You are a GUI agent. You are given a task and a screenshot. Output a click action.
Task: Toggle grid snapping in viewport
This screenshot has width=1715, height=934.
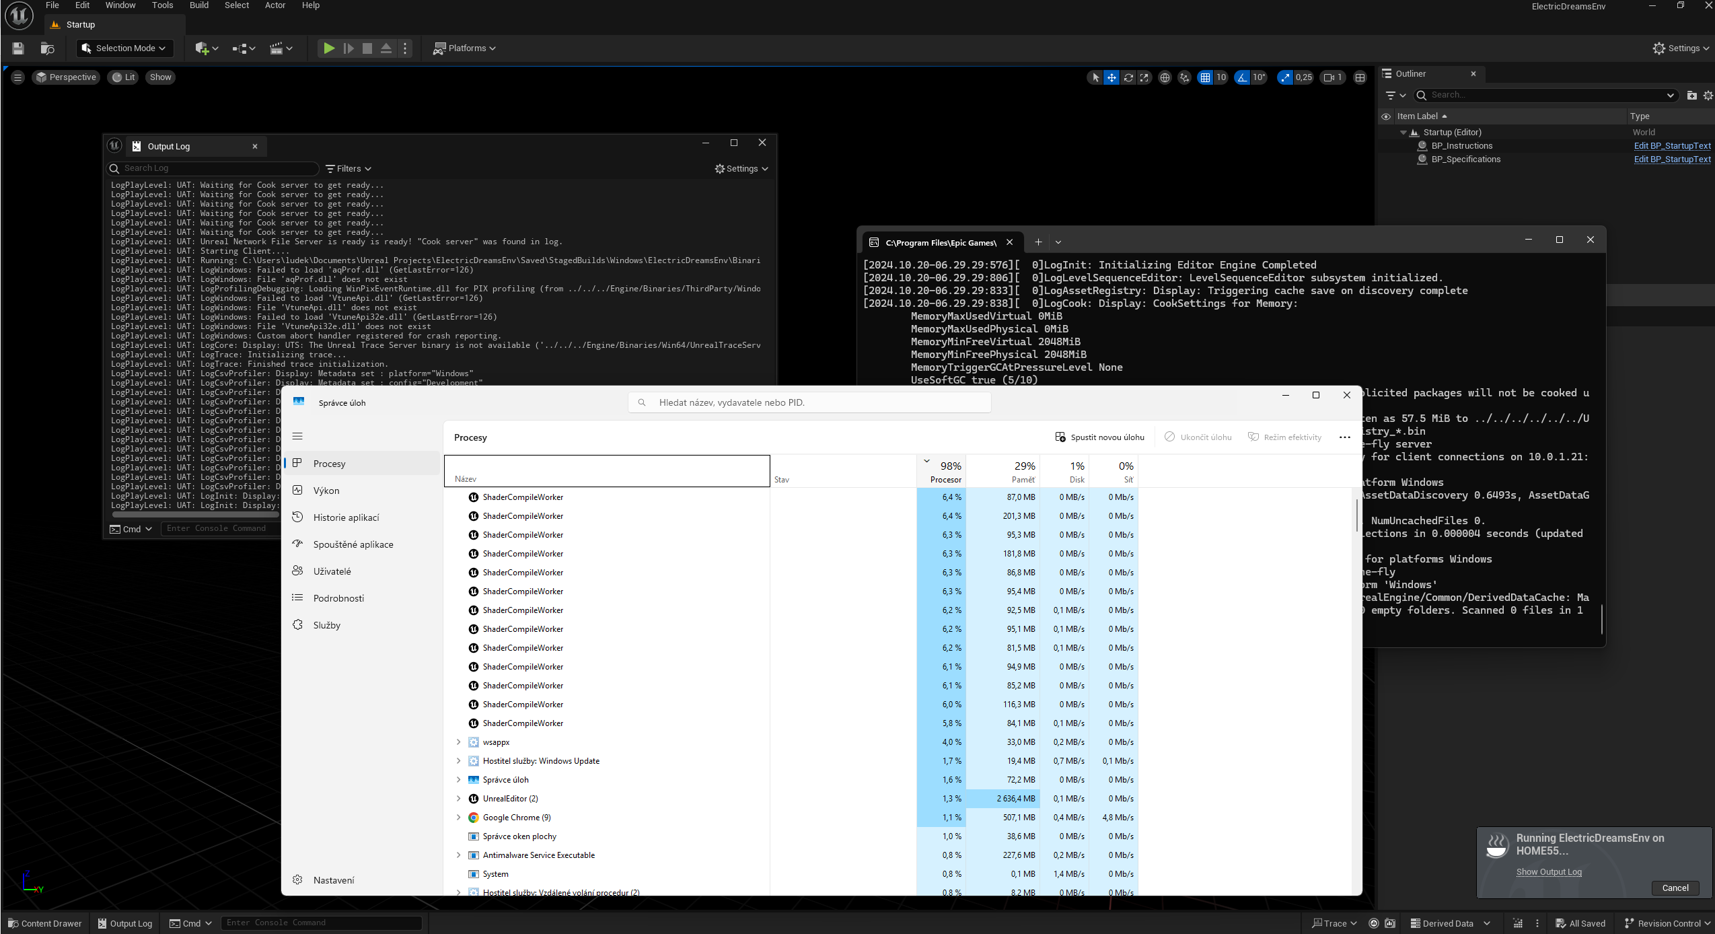tap(1205, 77)
